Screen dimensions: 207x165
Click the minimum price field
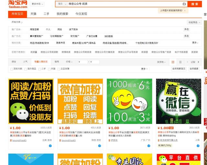(83, 62)
